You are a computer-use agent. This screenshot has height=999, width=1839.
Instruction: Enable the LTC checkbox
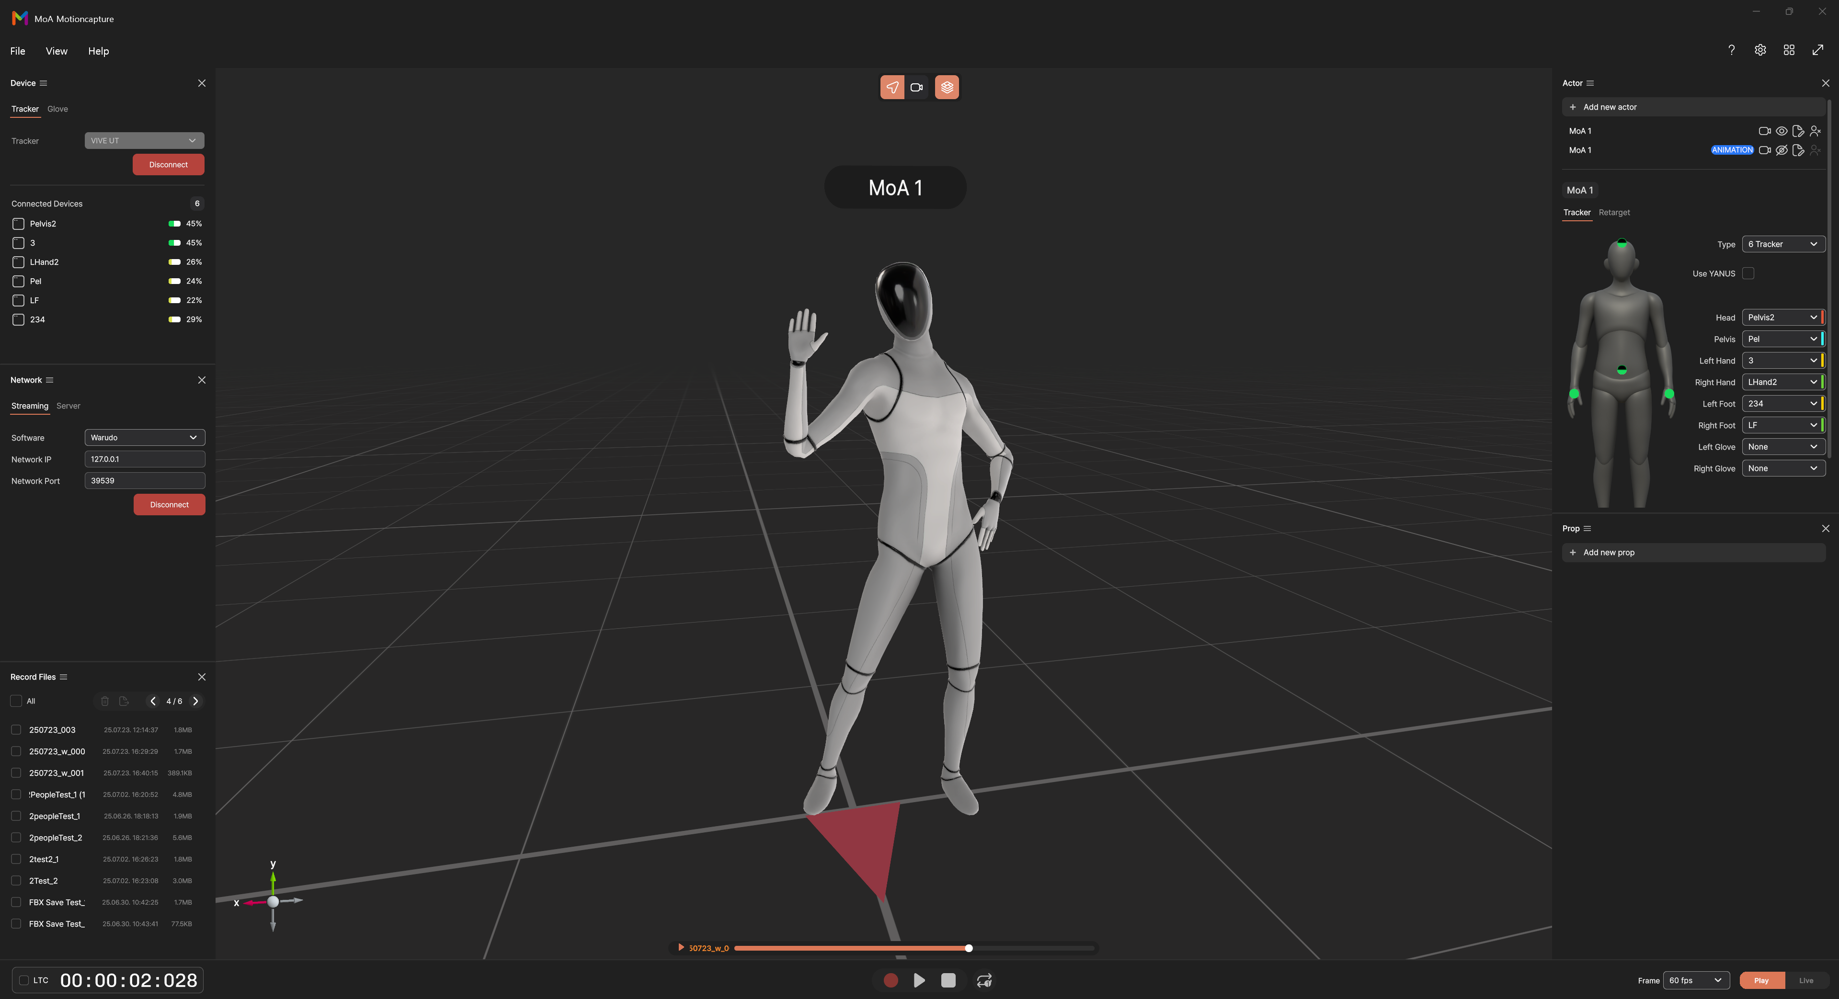click(x=23, y=980)
